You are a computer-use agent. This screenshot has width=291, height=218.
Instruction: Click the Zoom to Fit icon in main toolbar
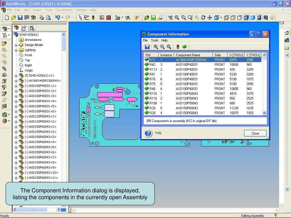click(177, 18)
